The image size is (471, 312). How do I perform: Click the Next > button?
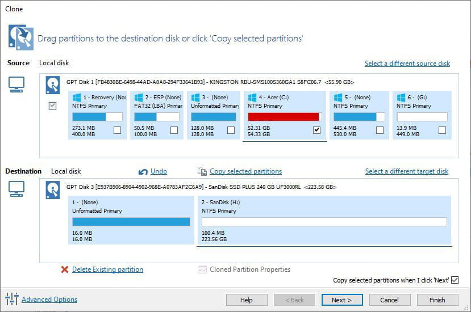tap(342, 300)
